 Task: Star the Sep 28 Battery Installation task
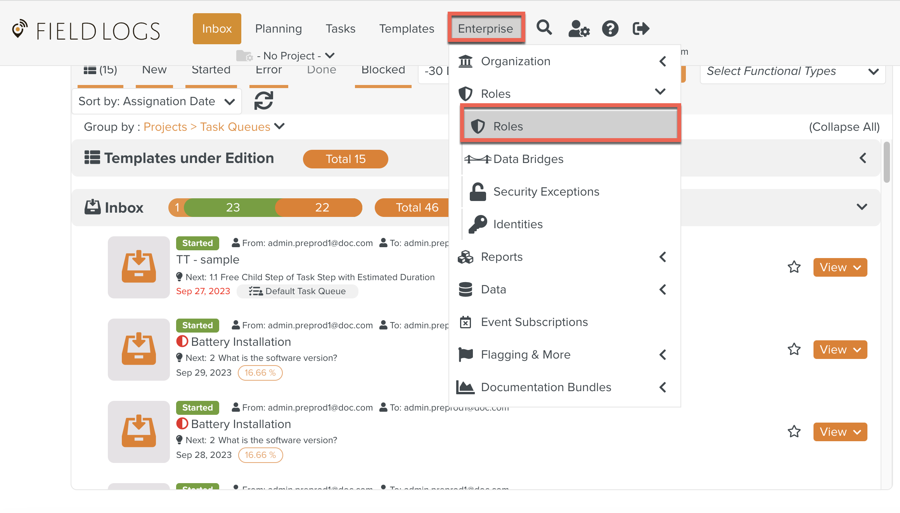point(794,432)
